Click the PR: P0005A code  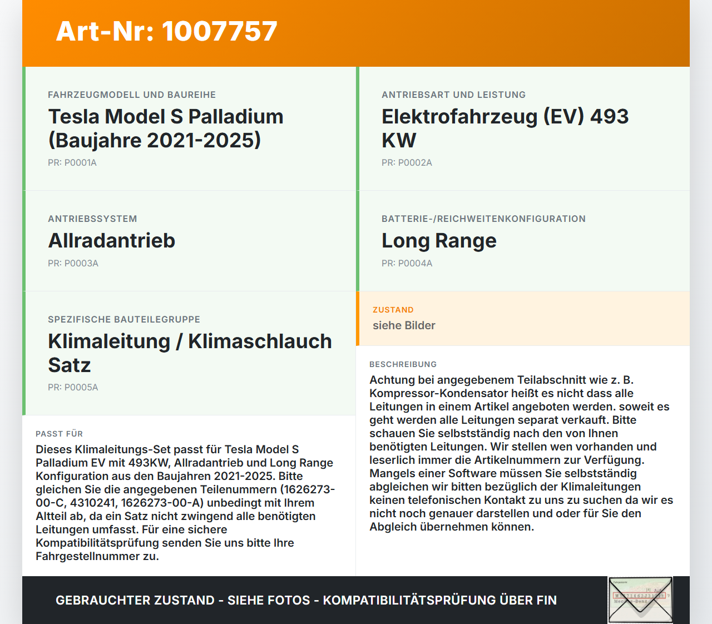tap(73, 388)
